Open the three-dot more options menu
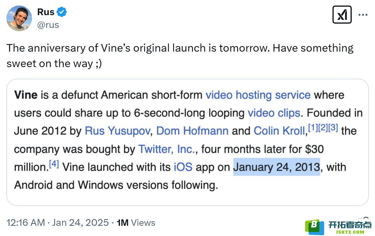The width and height of the screenshot is (375, 236). click(x=363, y=15)
